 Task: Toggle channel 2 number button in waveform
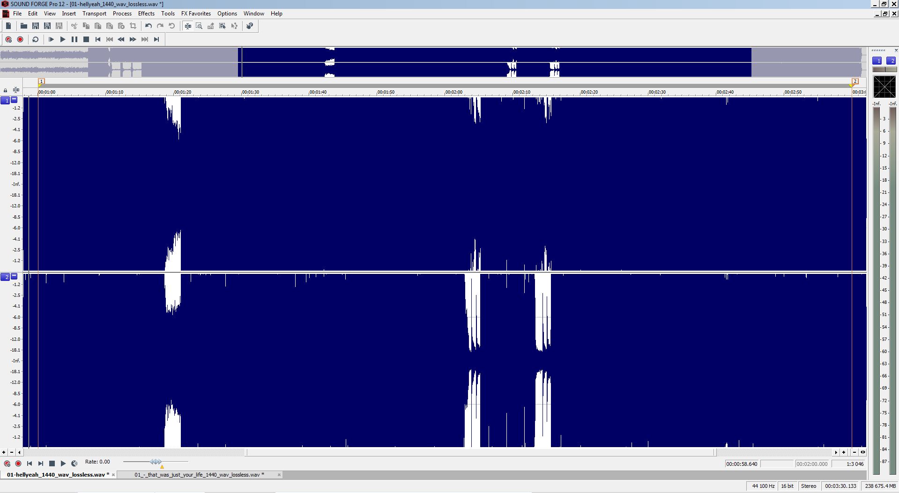click(6, 277)
